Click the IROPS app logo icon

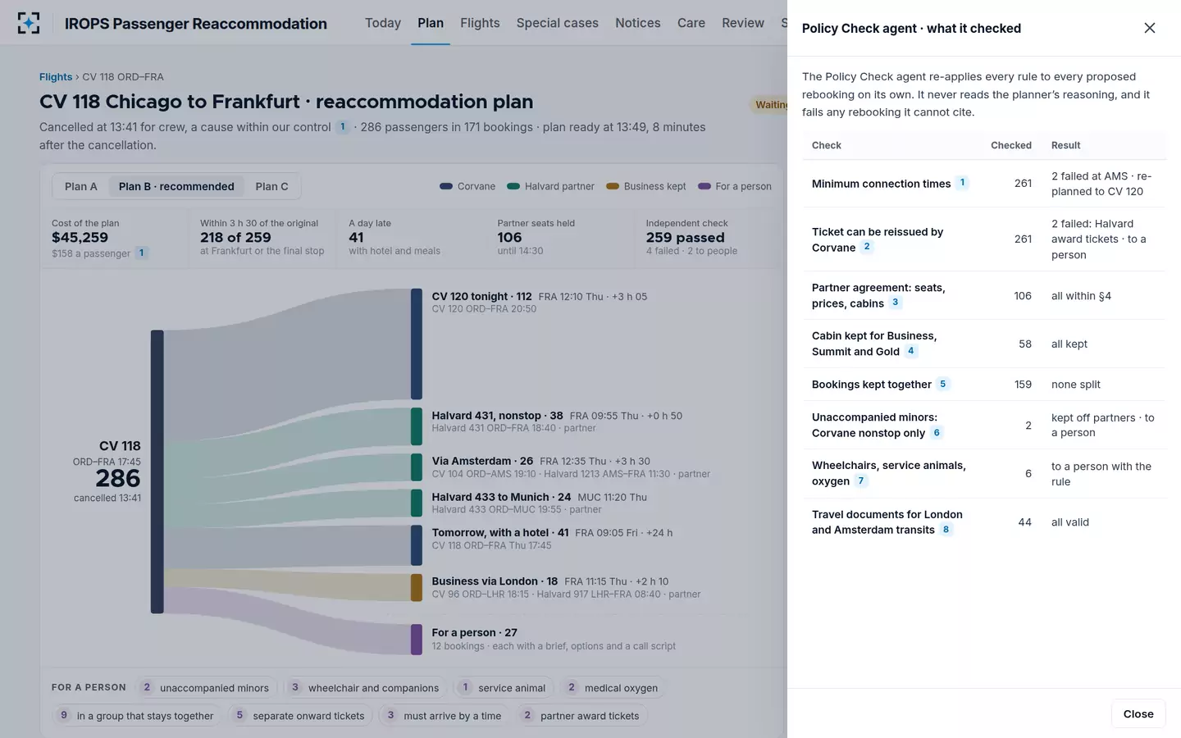29,23
